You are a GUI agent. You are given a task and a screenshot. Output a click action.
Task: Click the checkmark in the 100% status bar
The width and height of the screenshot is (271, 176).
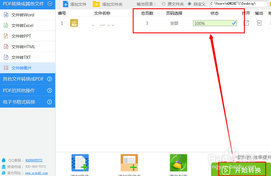click(234, 23)
